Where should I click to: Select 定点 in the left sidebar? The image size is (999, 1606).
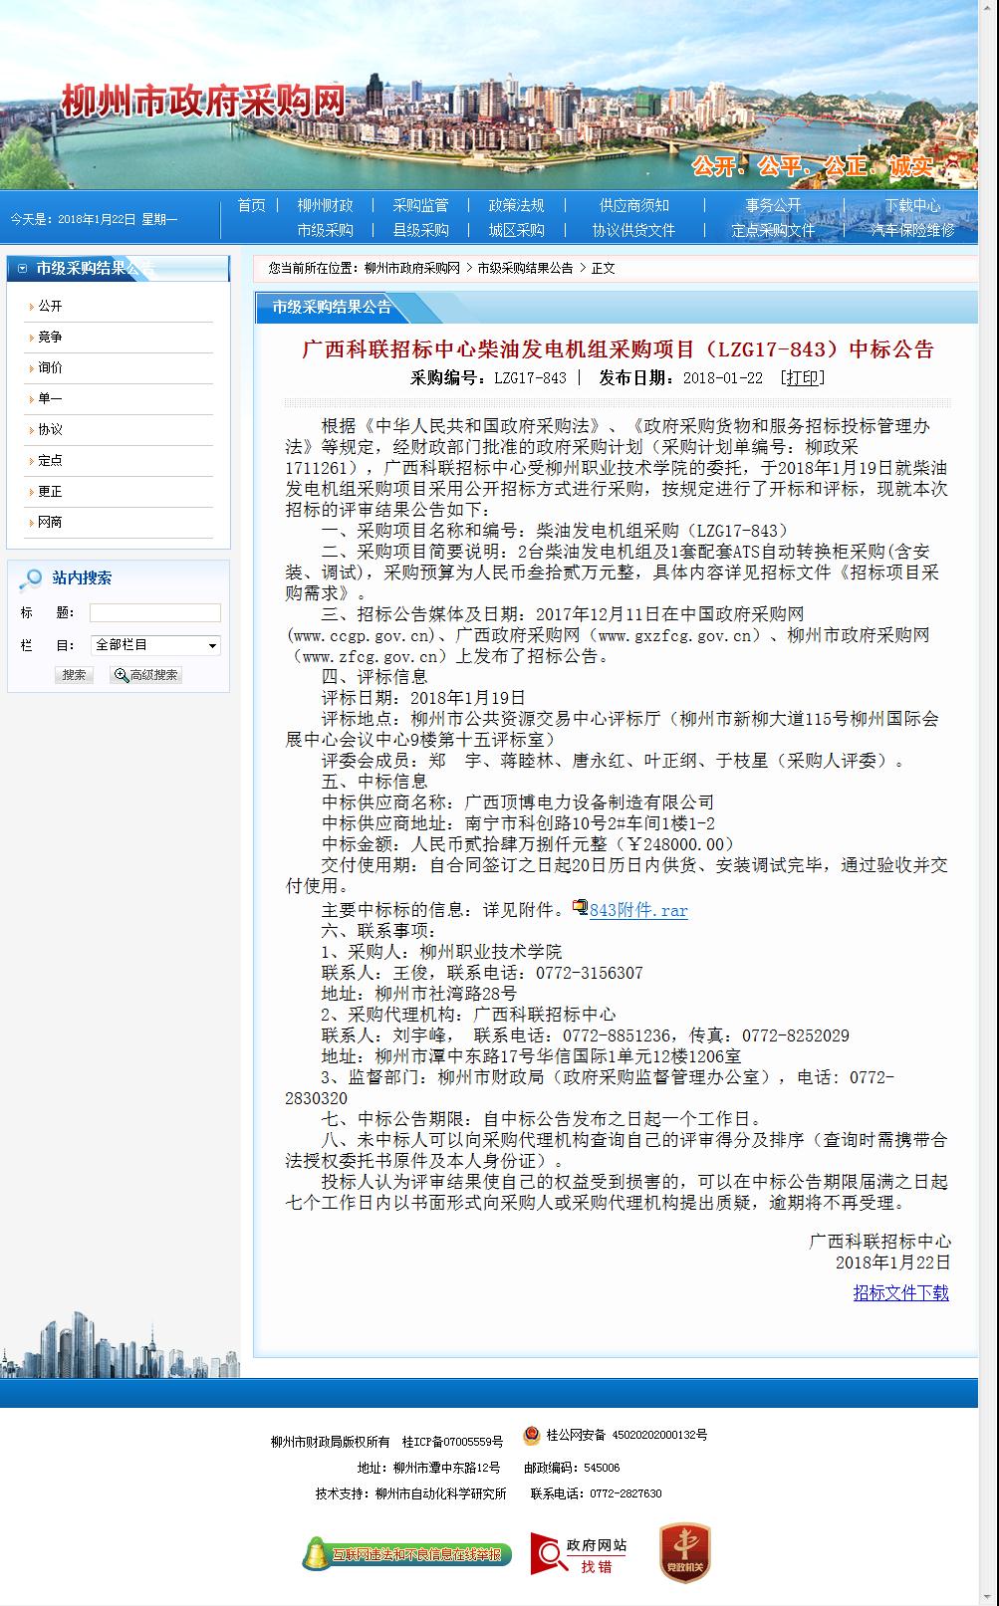(x=50, y=461)
